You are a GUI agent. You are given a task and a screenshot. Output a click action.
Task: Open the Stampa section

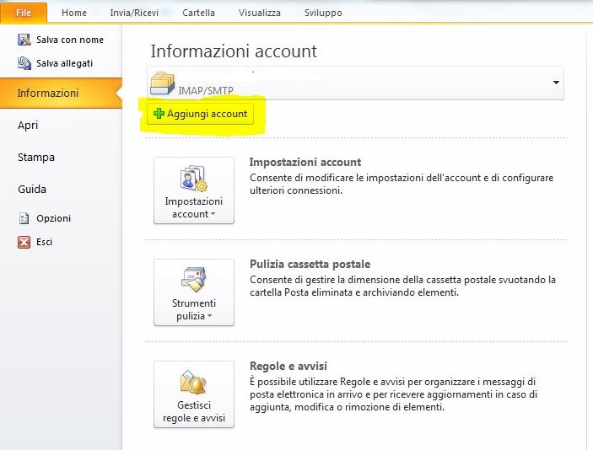click(x=36, y=157)
